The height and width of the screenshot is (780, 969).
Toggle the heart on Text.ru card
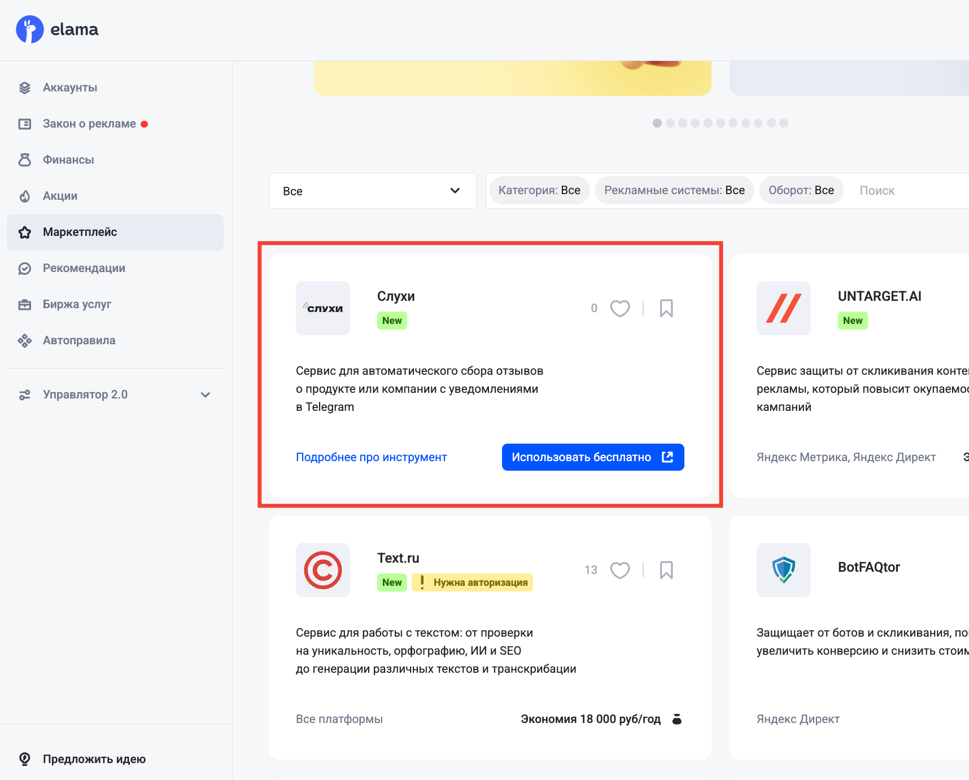(x=619, y=570)
